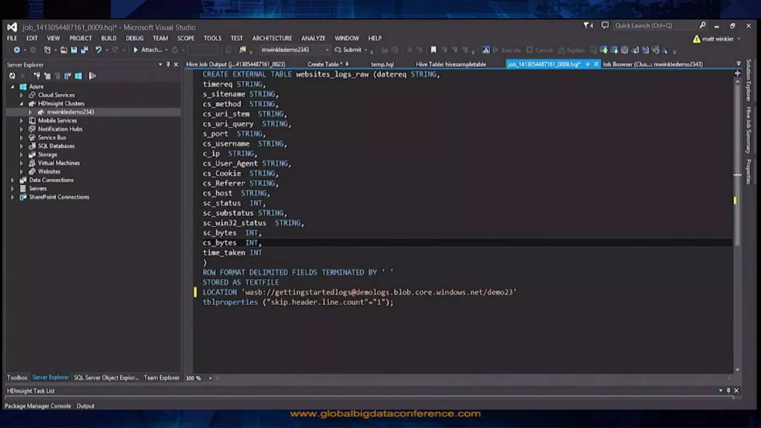The image size is (761, 428).
Task: Expand the SQL Databases tree node
Action: click(21, 146)
